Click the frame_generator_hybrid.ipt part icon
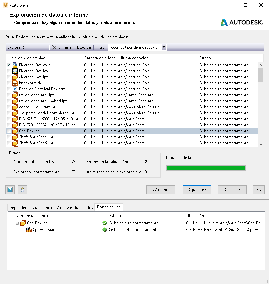 15,101
